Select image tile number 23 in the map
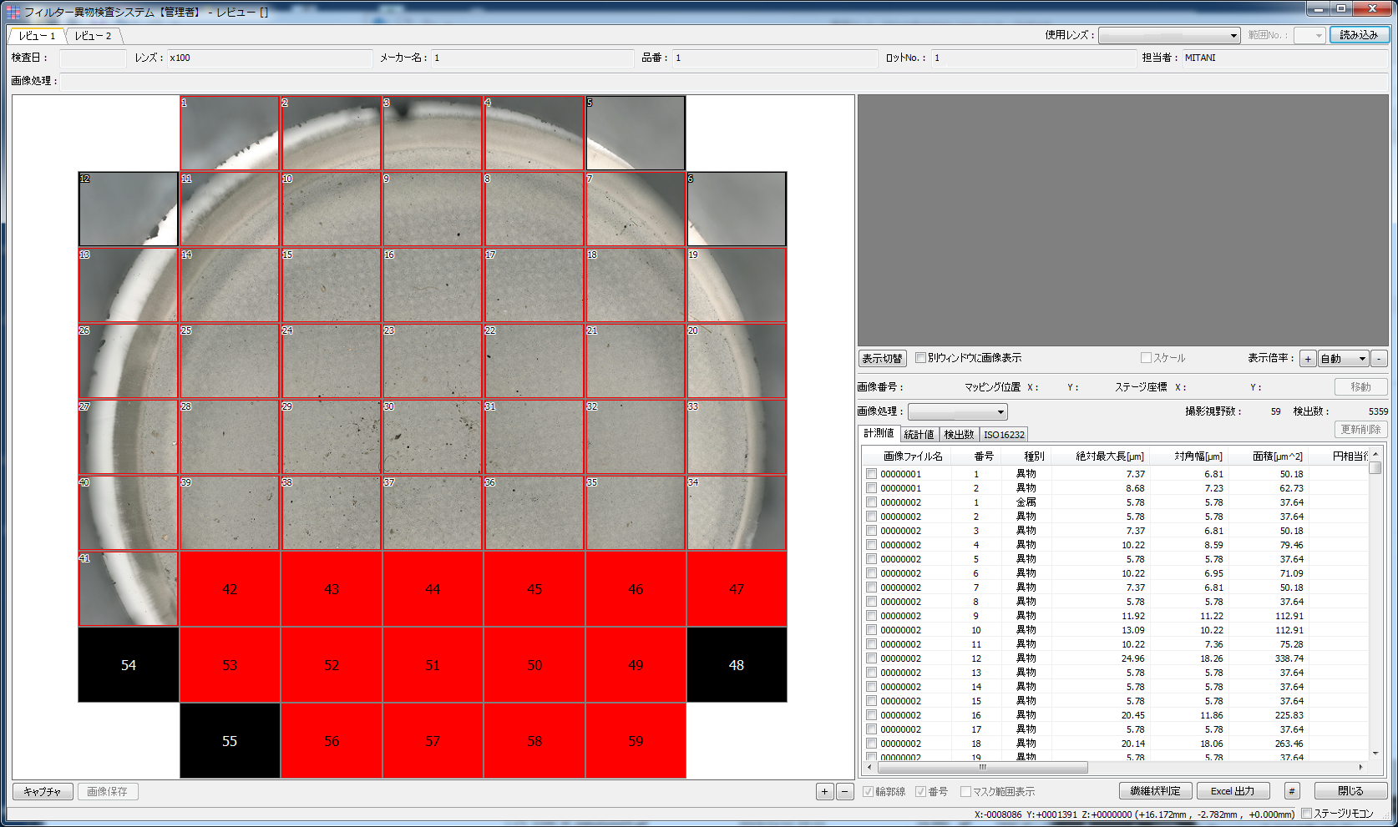This screenshot has height=827, width=1398. coord(433,361)
